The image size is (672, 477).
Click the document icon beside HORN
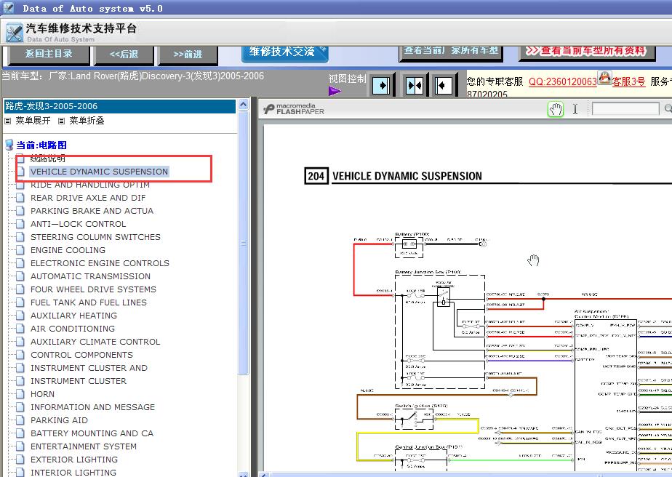(20, 394)
